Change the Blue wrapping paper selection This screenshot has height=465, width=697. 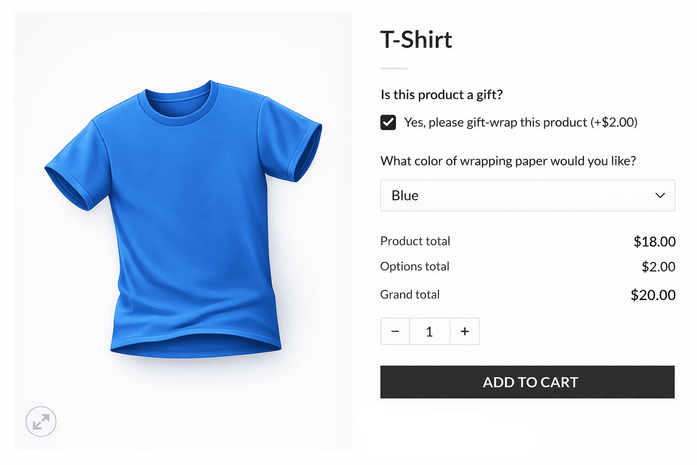point(527,195)
